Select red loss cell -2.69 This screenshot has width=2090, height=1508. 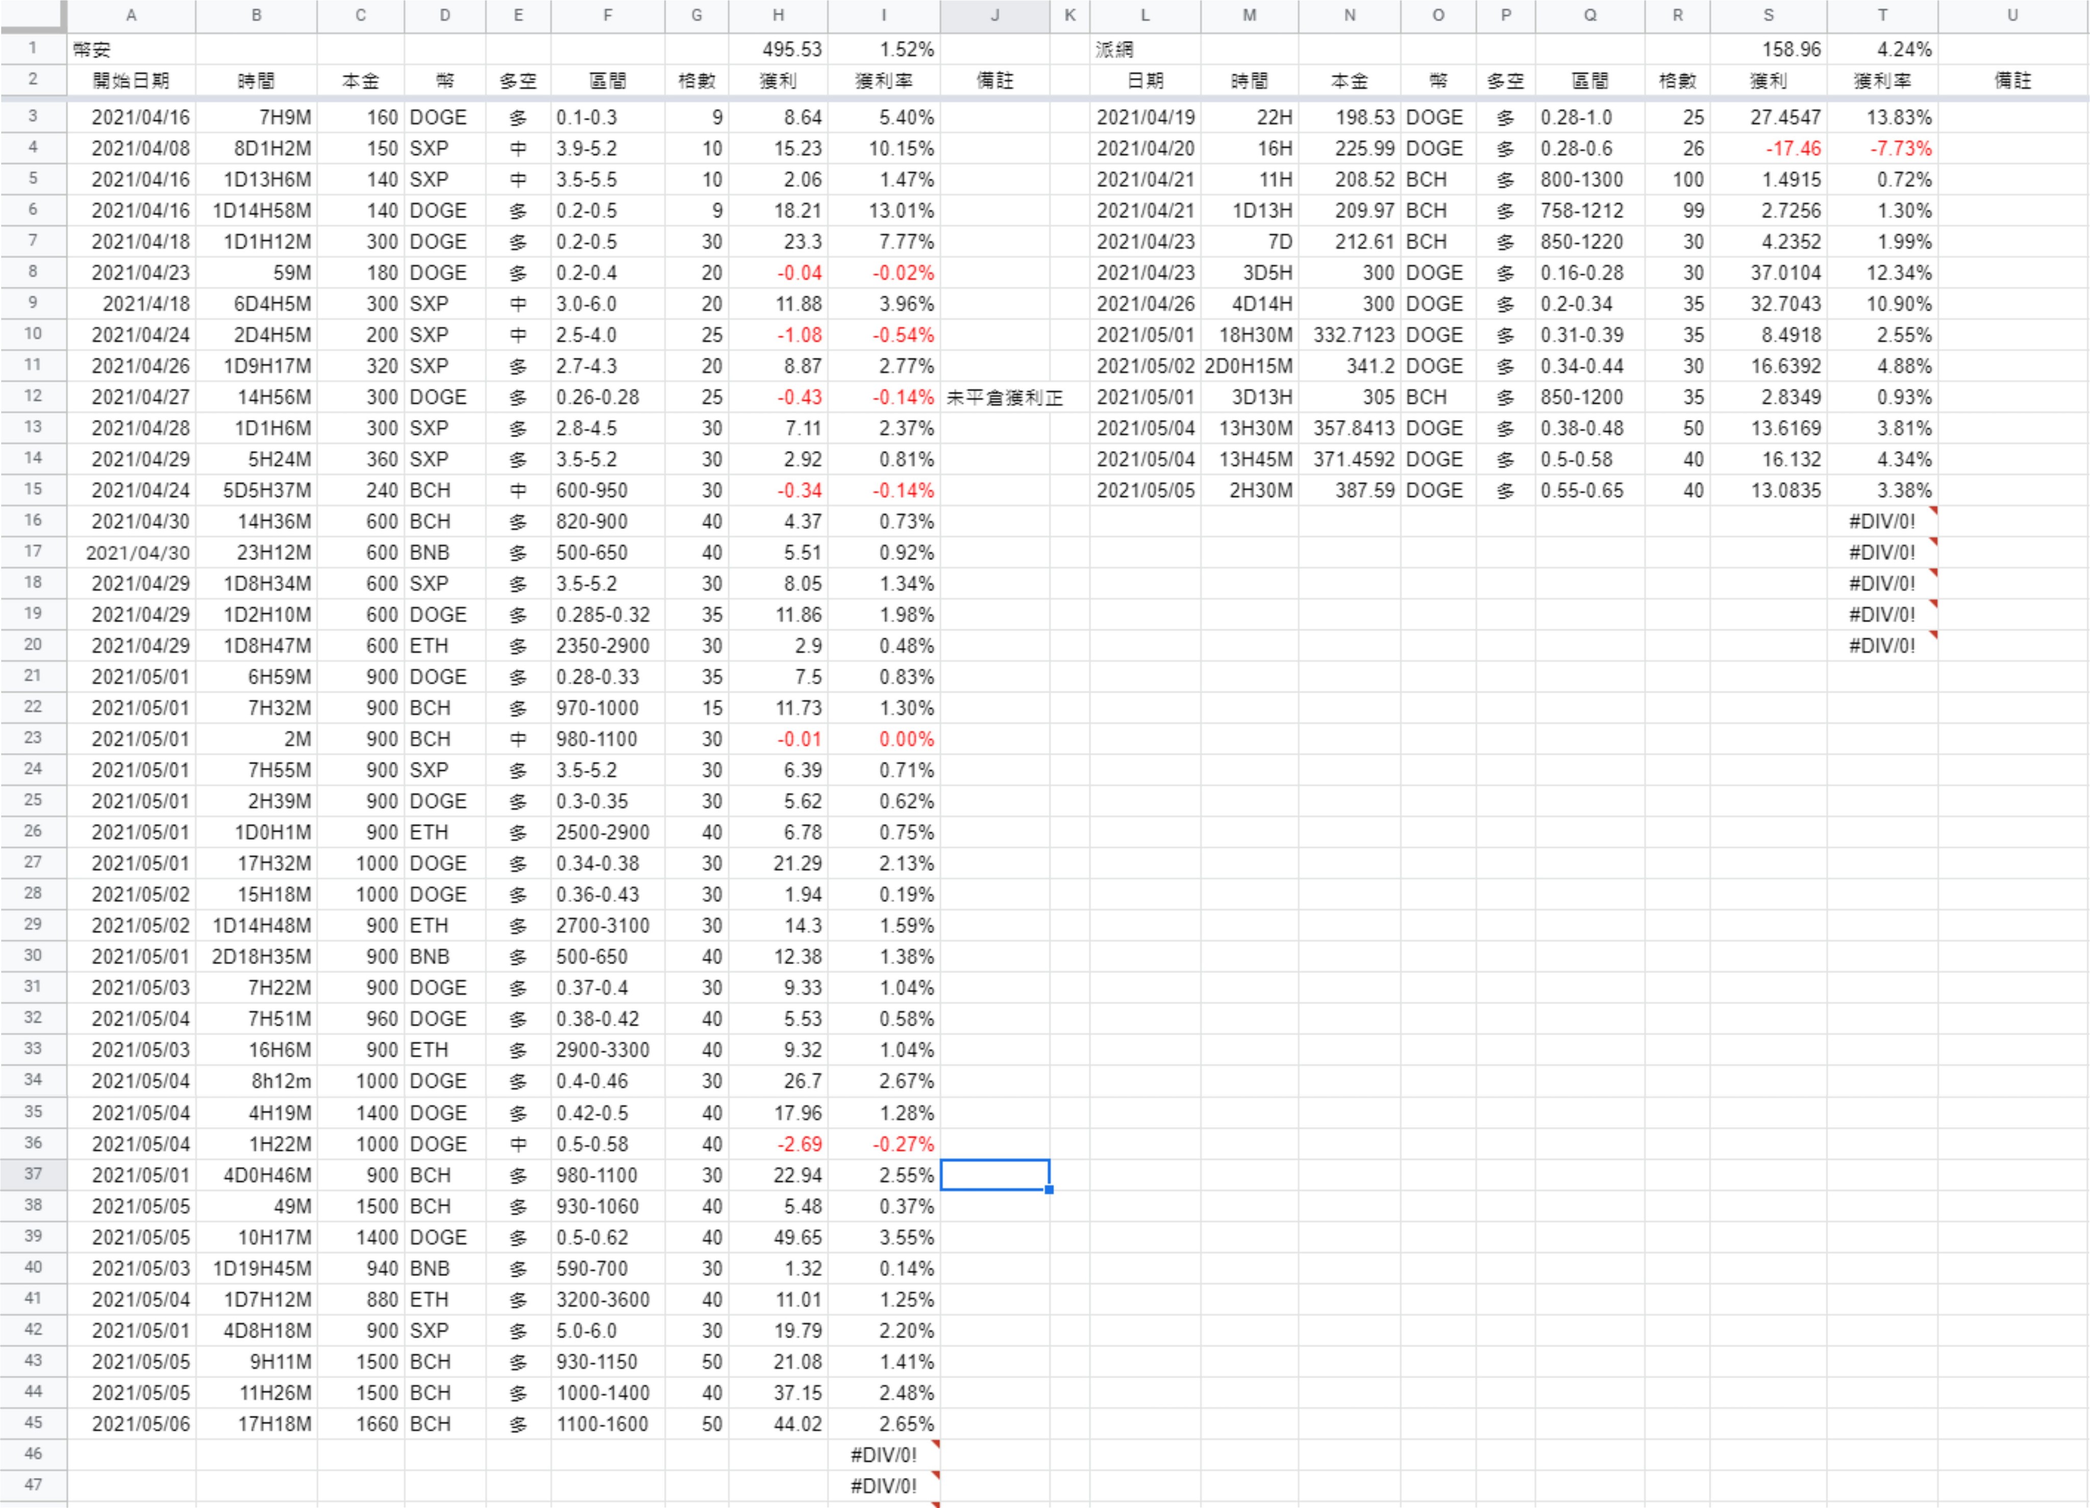coord(778,1144)
